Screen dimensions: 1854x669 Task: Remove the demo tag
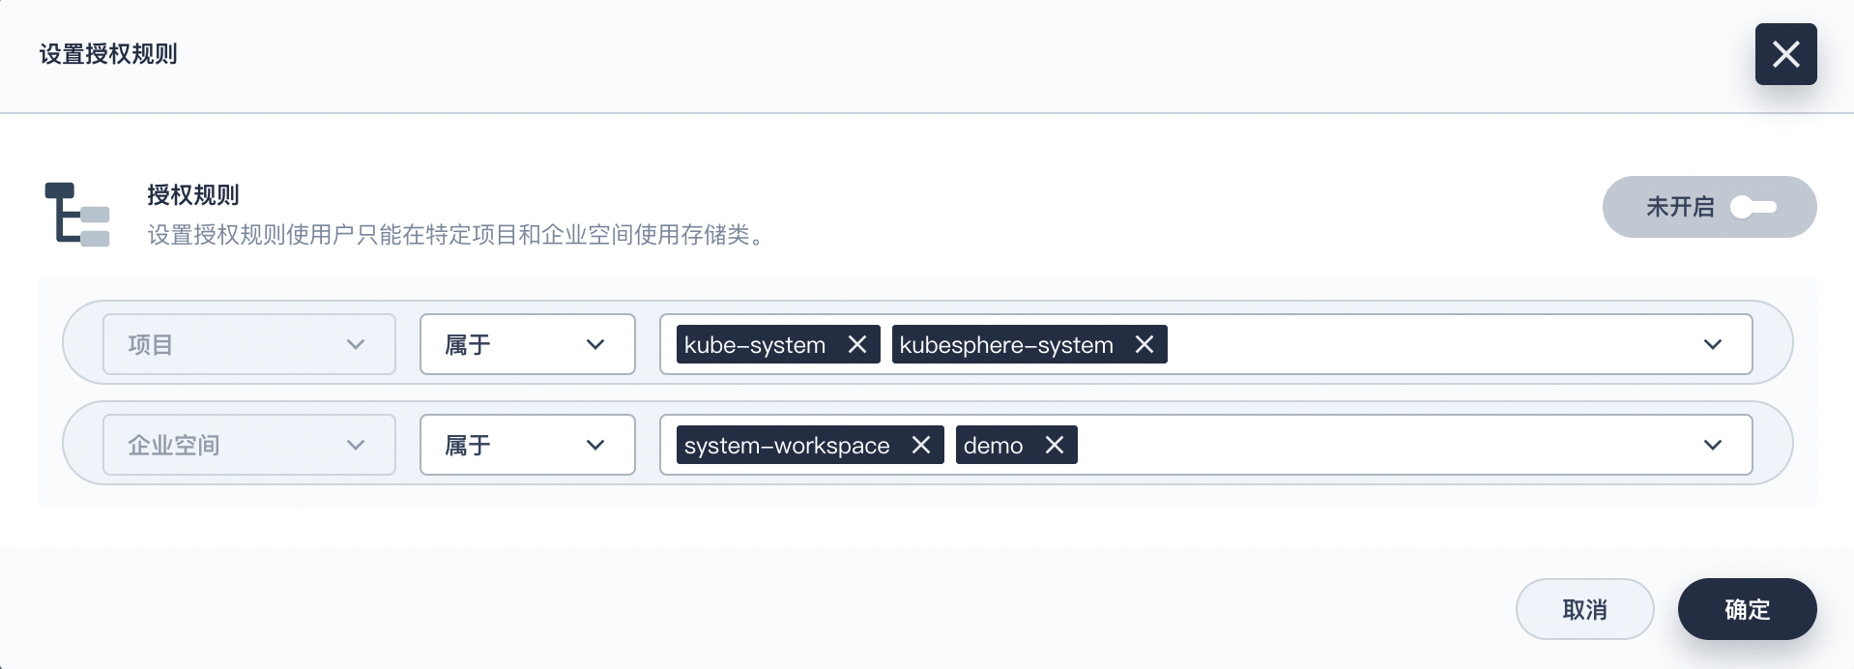[1054, 445]
